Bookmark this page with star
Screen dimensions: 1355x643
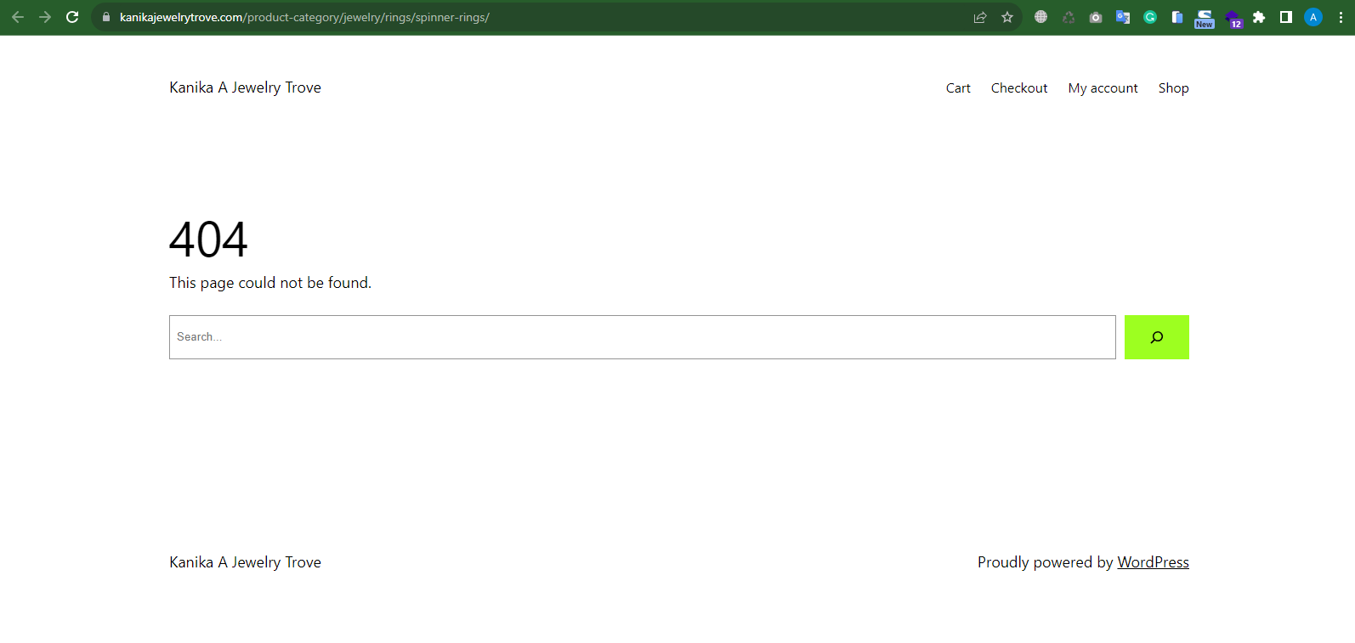[x=1007, y=17]
